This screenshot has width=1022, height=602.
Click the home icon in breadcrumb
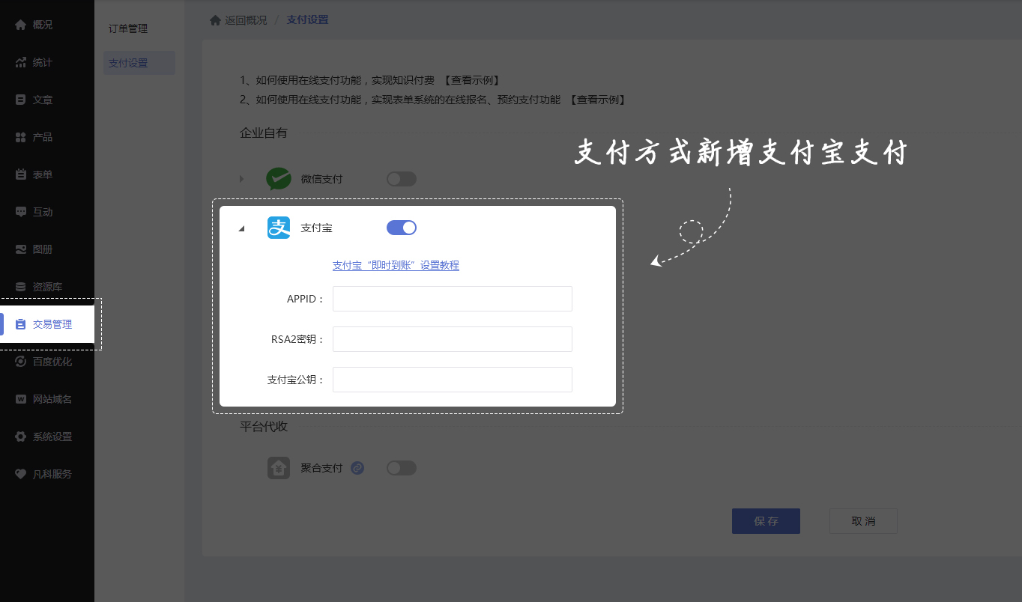click(215, 20)
